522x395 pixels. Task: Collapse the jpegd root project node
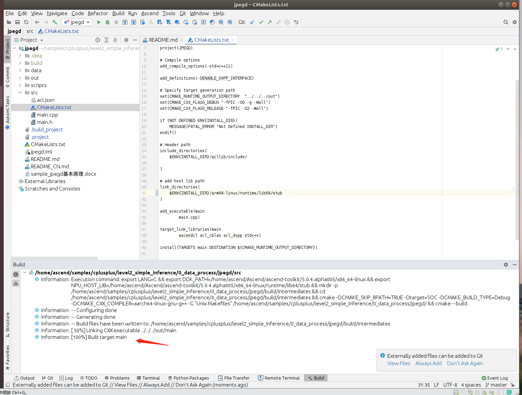point(14,48)
